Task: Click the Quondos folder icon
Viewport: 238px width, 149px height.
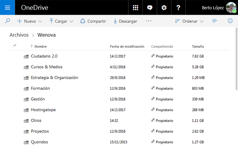Action: (26, 142)
